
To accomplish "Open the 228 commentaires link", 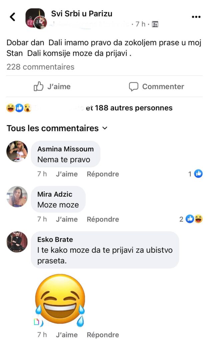I will click(40, 67).
